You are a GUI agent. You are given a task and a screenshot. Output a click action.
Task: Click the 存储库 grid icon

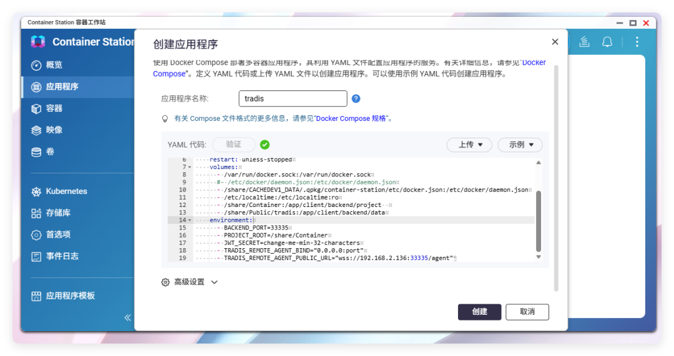(36, 213)
